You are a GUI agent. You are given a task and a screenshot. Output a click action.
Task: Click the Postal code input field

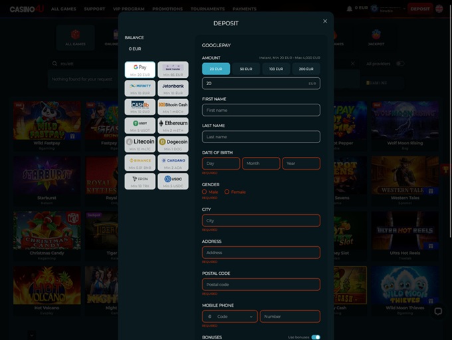pos(261,284)
